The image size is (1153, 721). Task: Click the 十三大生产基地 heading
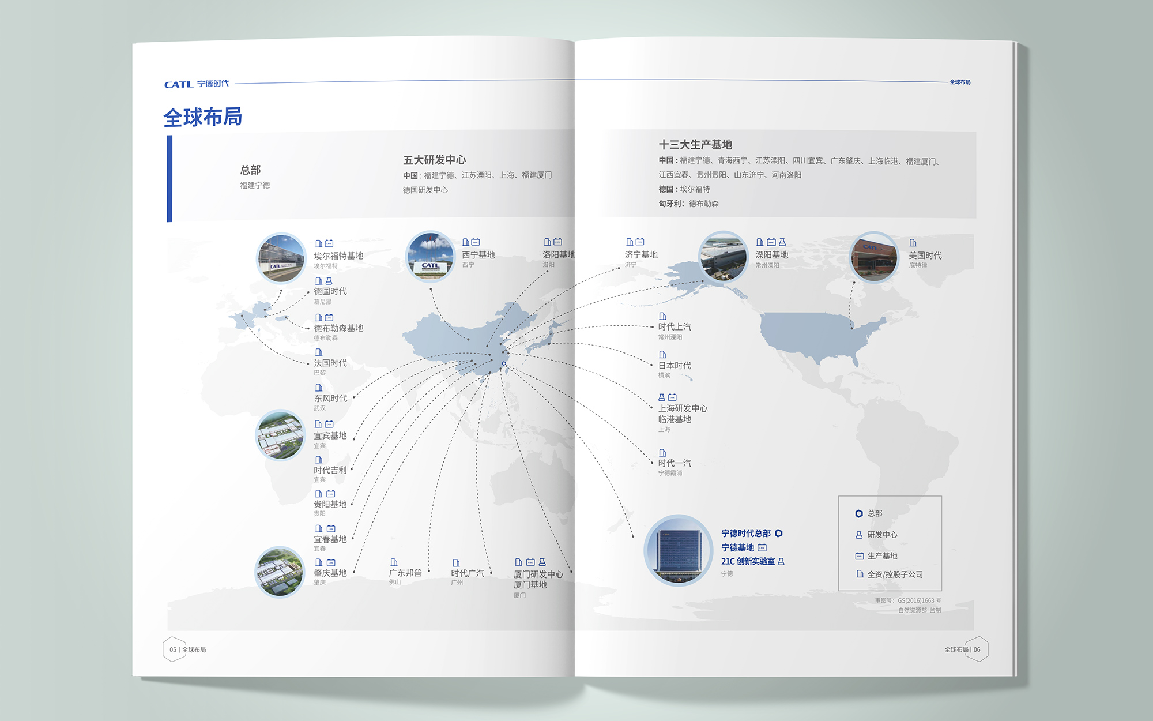695,144
